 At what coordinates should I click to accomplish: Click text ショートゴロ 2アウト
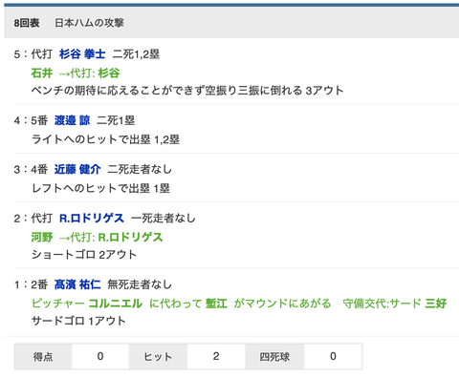(x=84, y=255)
